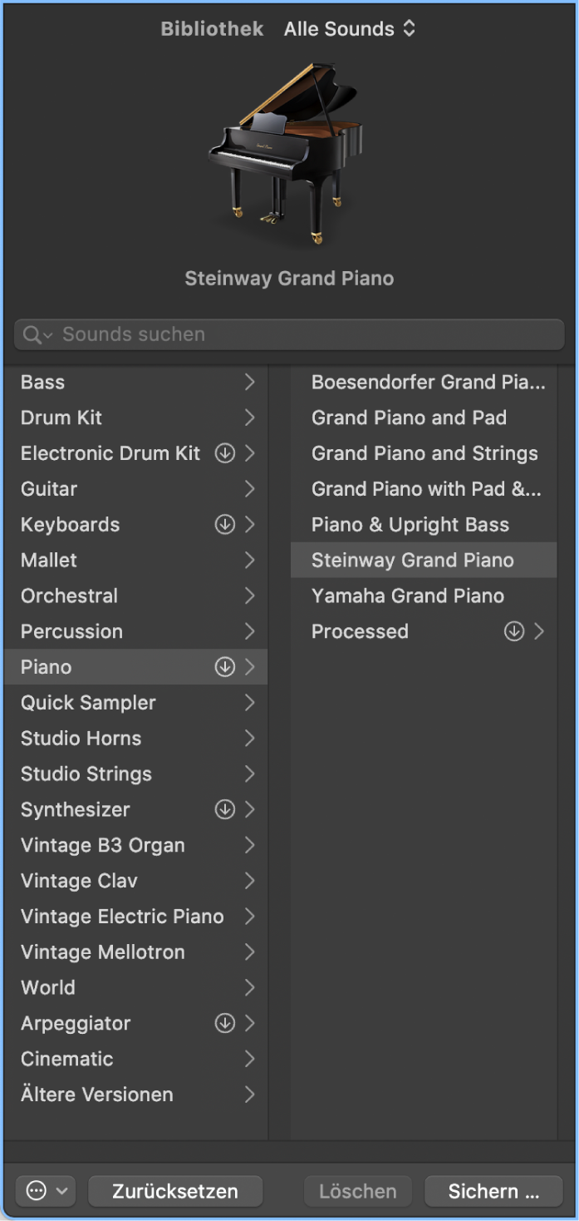The image size is (579, 1221).
Task: Click the Sichern button
Action: (x=493, y=1191)
